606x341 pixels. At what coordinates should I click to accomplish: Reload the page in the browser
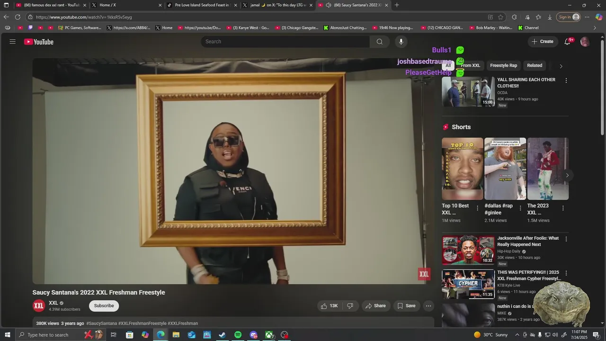click(x=18, y=17)
